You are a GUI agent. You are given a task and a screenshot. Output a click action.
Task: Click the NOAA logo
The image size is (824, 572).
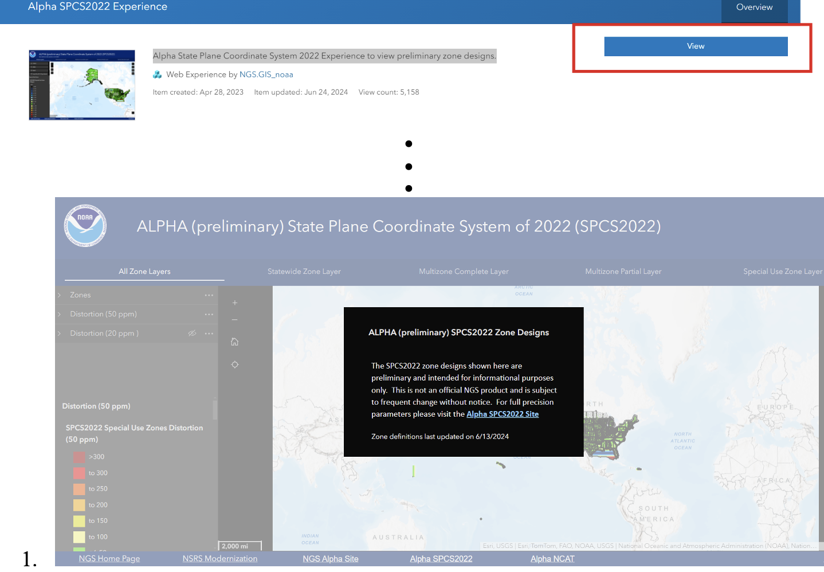[x=85, y=226]
